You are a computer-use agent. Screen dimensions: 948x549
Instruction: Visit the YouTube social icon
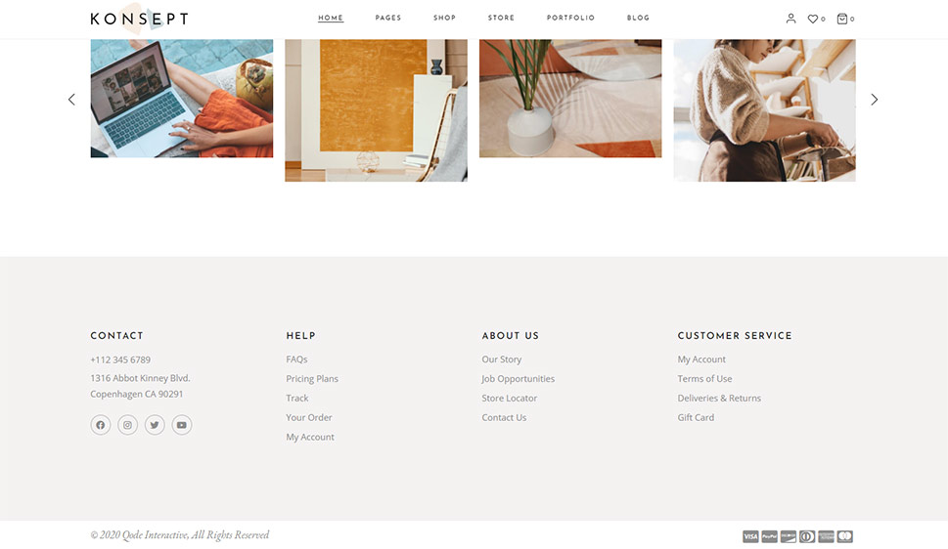(x=181, y=425)
